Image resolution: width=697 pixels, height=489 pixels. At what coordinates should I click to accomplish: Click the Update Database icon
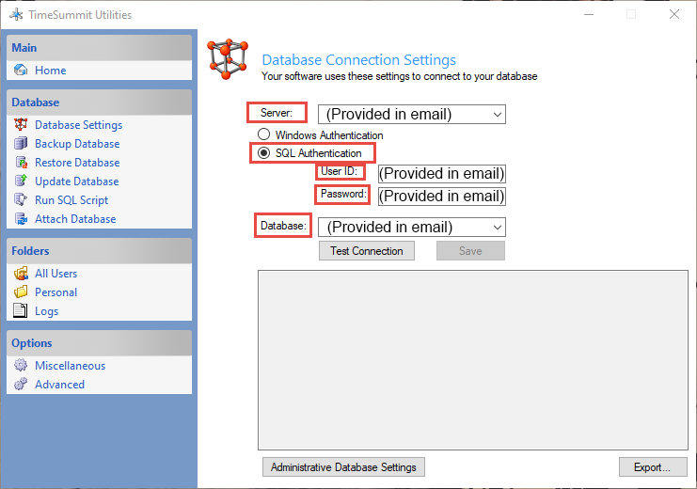[x=21, y=181]
